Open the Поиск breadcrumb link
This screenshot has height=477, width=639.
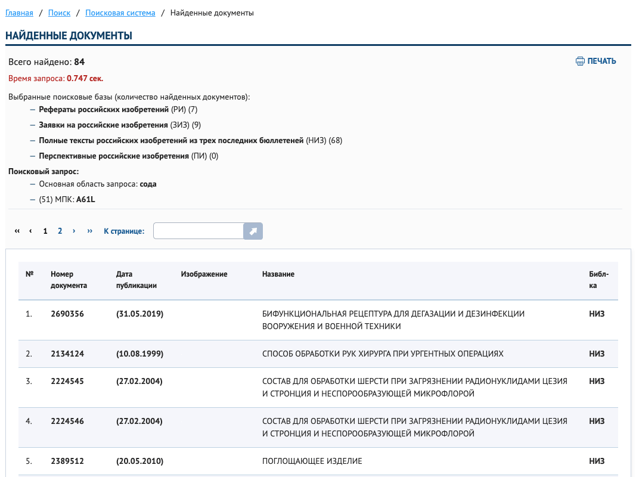[x=60, y=13]
